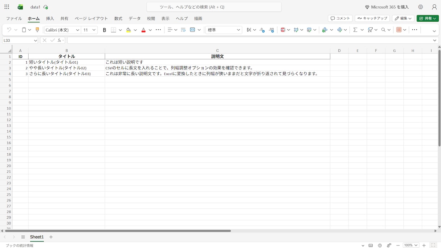Viewport: 441px width, 248px height.
Task: Click the search box for tools and help
Action: [214, 7]
